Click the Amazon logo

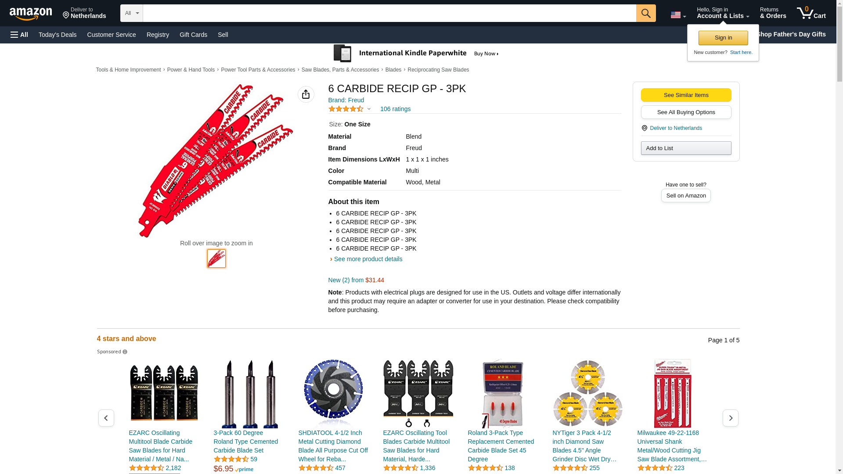[x=31, y=14]
